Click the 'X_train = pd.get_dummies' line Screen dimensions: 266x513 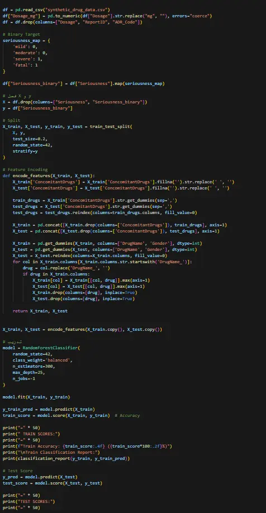pyautogui.click(x=107, y=244)
